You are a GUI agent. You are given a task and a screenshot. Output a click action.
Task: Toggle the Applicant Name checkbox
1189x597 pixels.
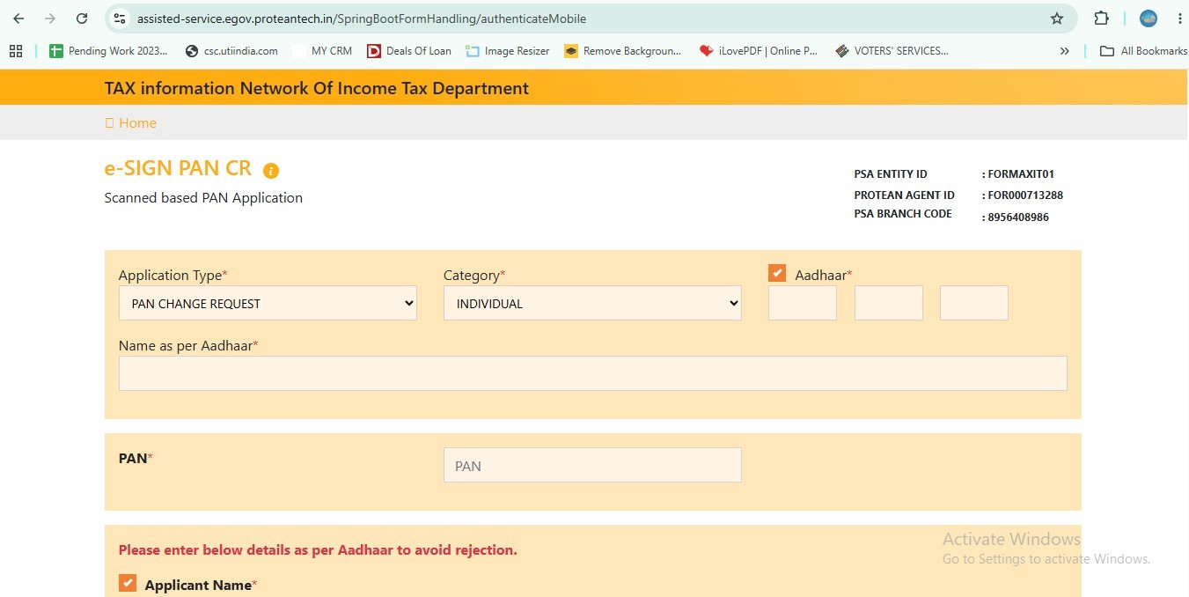pos(128,583)
